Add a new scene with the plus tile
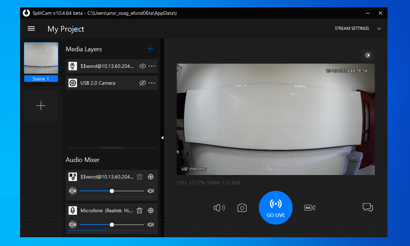 [x=41, y=106]
